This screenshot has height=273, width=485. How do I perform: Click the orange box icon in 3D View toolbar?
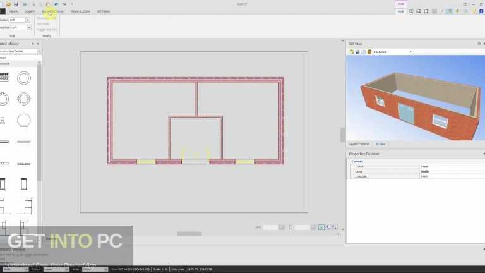pos(369,52)
